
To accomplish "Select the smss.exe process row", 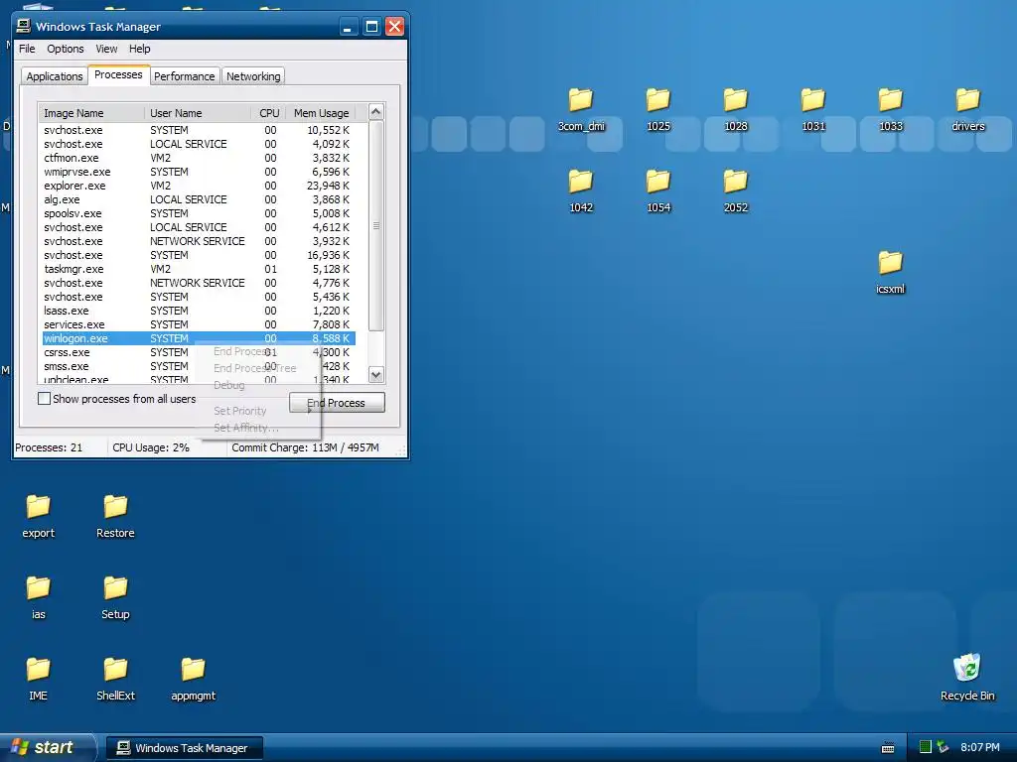I will [x=198, y=366].
